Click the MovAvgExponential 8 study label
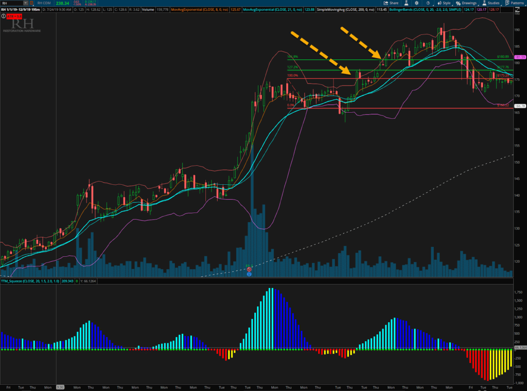 pyautogui.click(x=200, y=10)
